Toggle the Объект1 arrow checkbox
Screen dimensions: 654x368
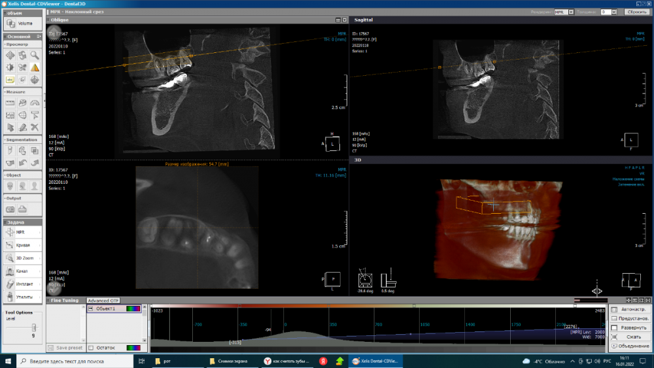(91, 309)
